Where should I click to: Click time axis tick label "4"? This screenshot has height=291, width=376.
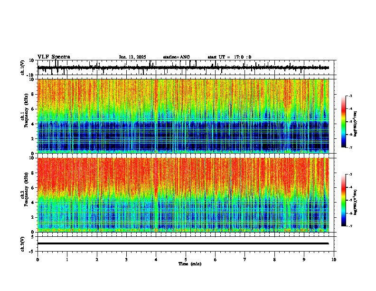(156, 260)
